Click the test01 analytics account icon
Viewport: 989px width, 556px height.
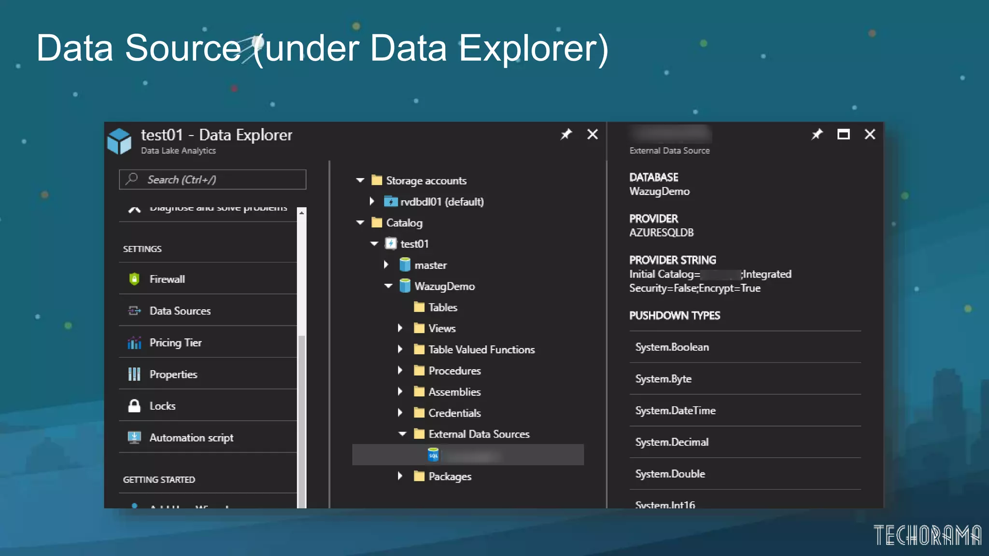click(391, 244)
